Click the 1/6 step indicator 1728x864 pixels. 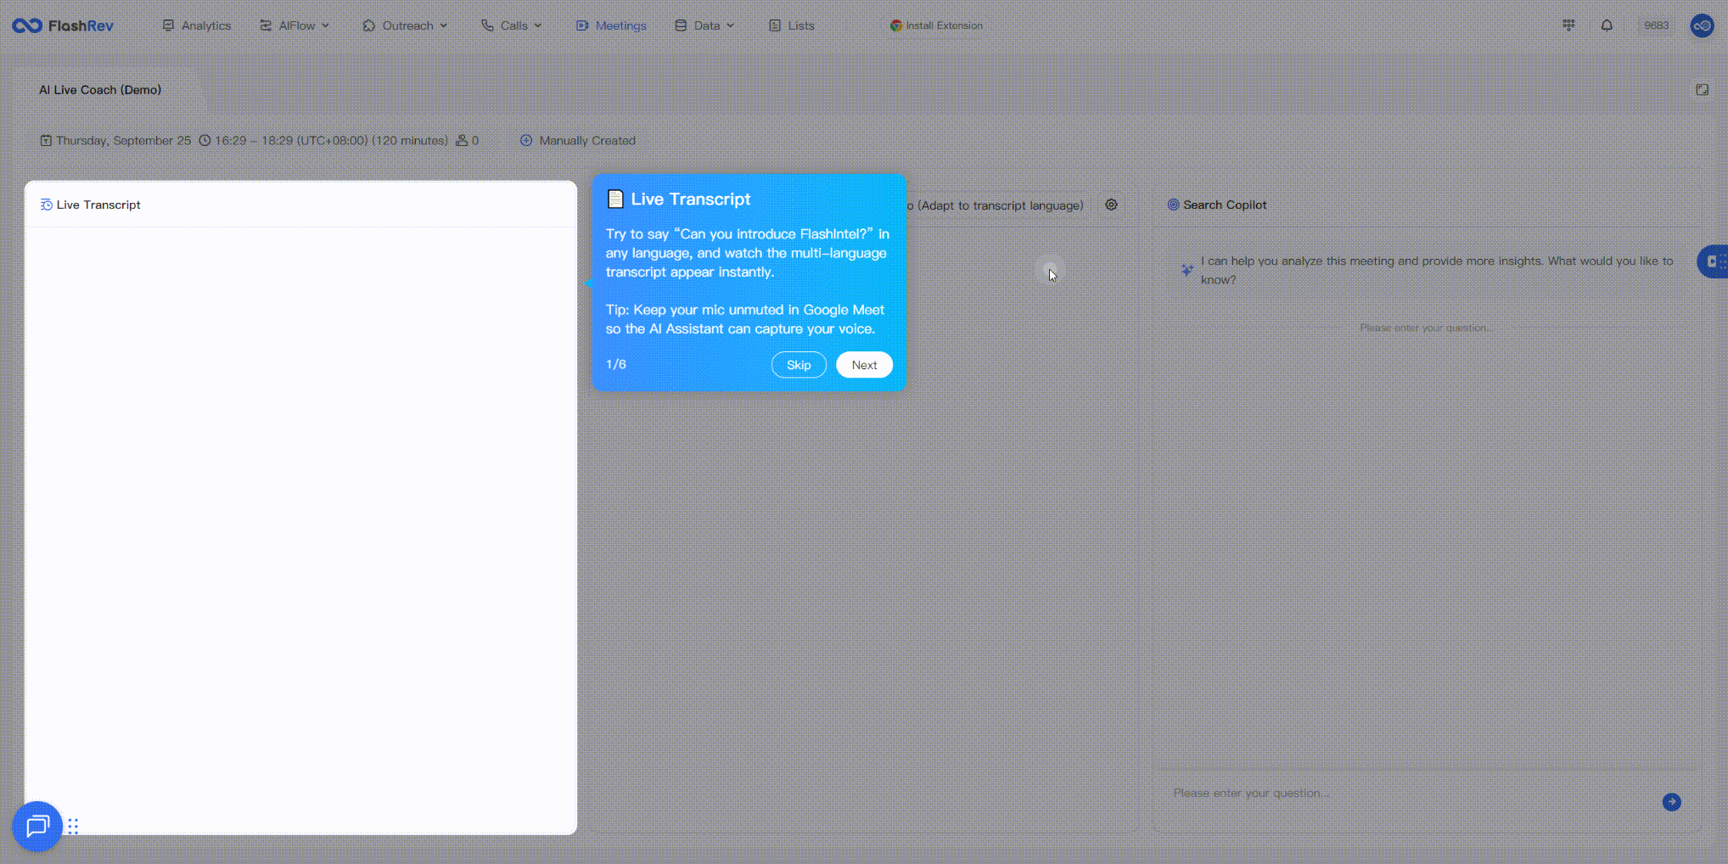(x=616, y=364)
